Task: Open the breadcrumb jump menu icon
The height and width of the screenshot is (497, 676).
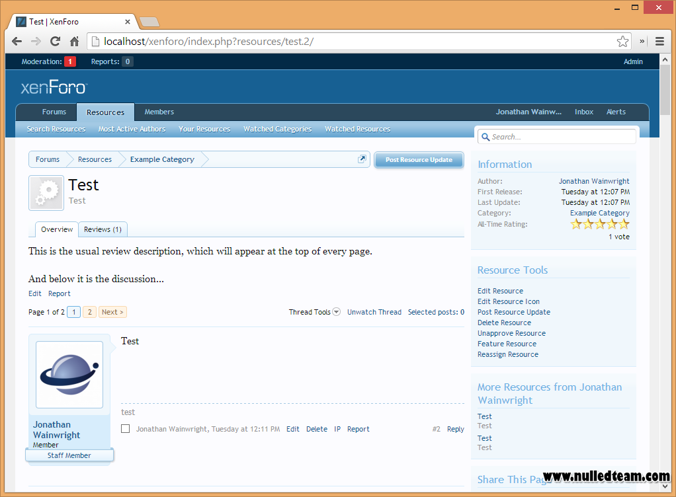Action: (362, 159)
